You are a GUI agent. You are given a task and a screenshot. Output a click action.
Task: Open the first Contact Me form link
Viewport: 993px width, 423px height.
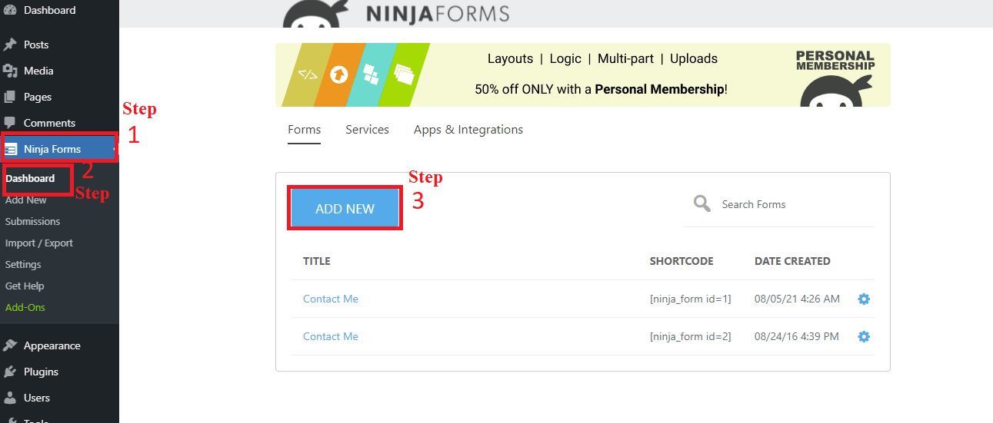coord(331,299)
